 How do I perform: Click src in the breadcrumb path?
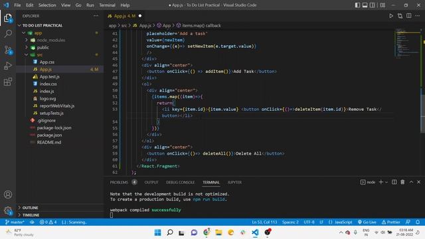pyautogui.click(x=124, y=25)
